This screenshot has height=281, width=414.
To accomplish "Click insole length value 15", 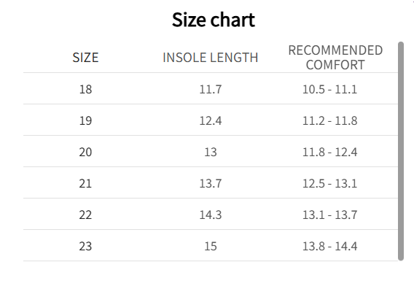I will tap(211, 247).
